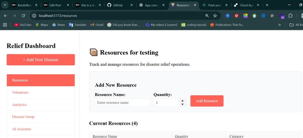Open Volunteers in the sidebar

41,93
